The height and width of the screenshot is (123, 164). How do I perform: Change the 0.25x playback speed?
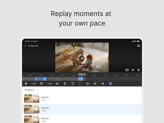(x=34, y=83)
